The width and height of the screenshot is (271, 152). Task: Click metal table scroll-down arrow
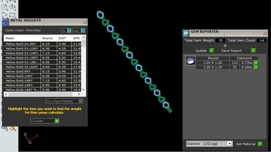point(84,90)
